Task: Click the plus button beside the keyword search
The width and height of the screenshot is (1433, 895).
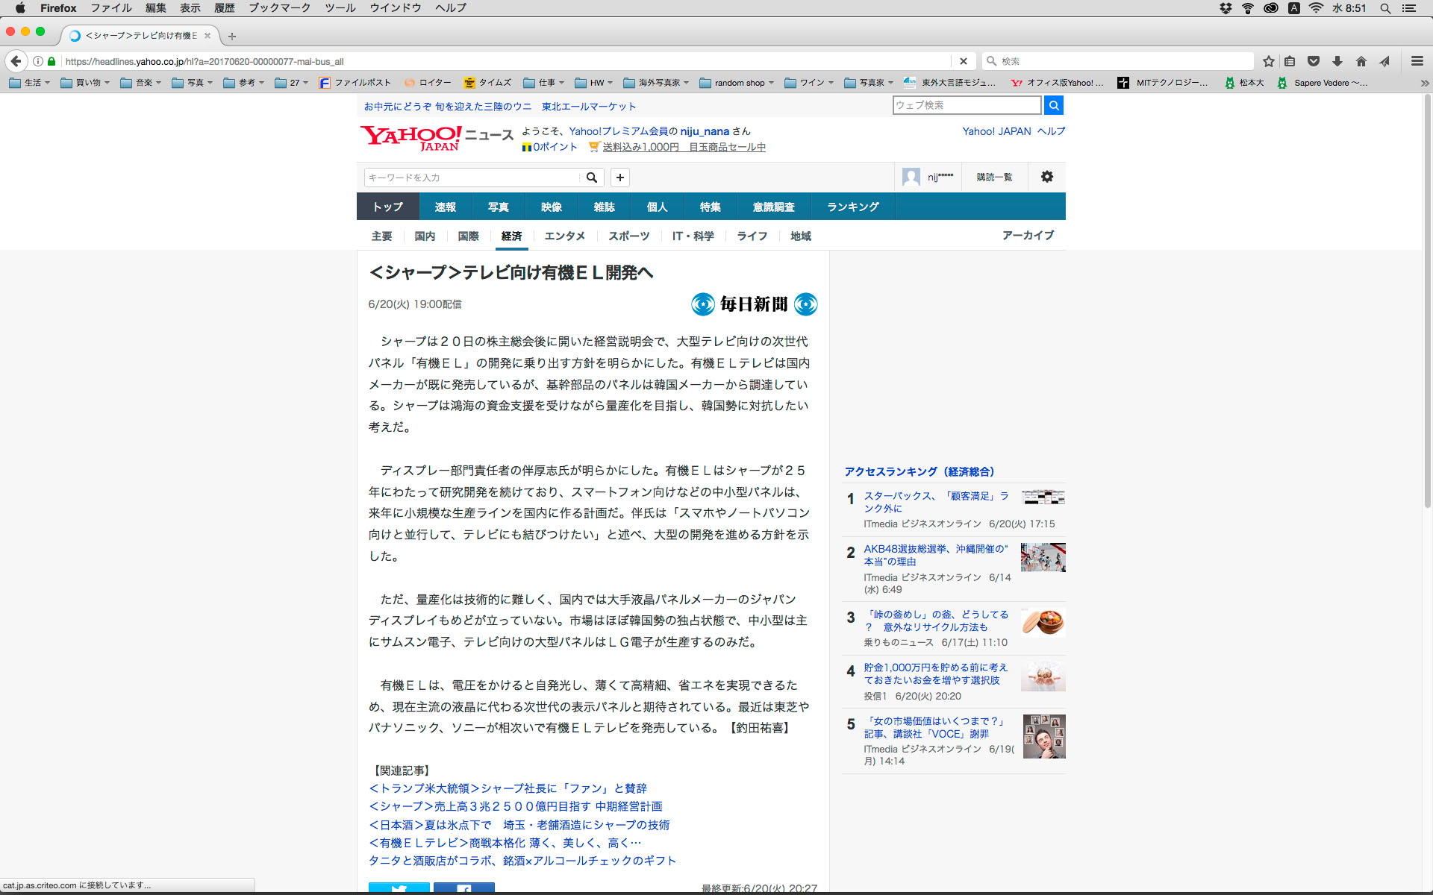Action: (x=619, y=178)
